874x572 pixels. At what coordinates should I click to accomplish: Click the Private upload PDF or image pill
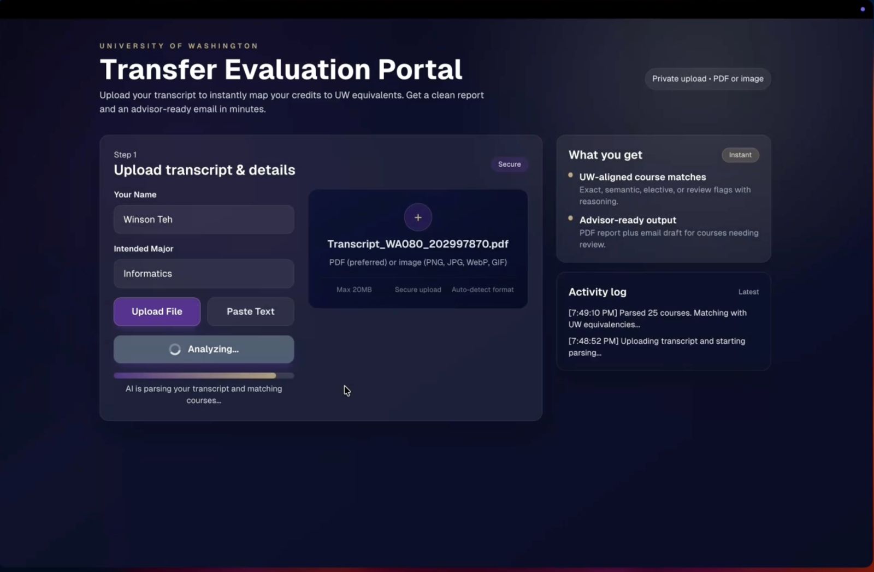(707, 79)
